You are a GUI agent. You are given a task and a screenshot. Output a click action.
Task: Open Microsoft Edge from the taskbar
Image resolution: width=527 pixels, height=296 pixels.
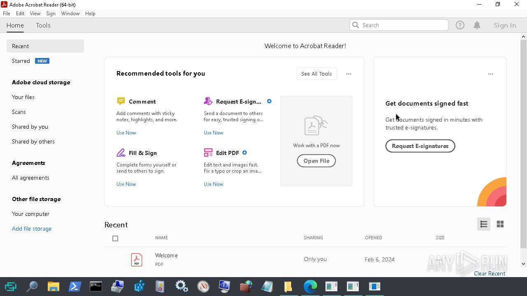(310, 286)
